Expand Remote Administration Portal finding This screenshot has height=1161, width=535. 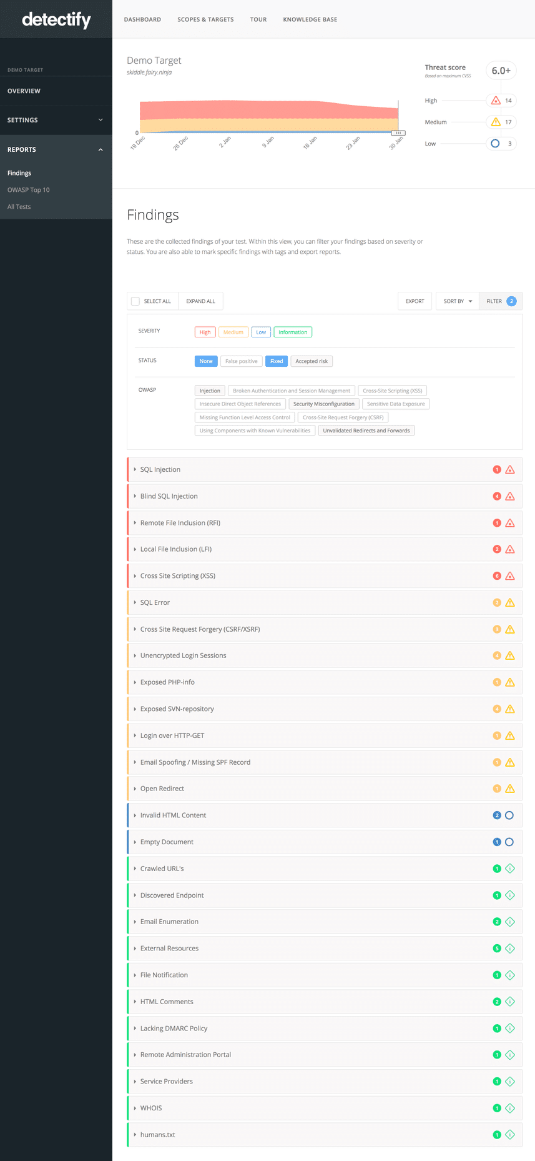pos(325,1055)
